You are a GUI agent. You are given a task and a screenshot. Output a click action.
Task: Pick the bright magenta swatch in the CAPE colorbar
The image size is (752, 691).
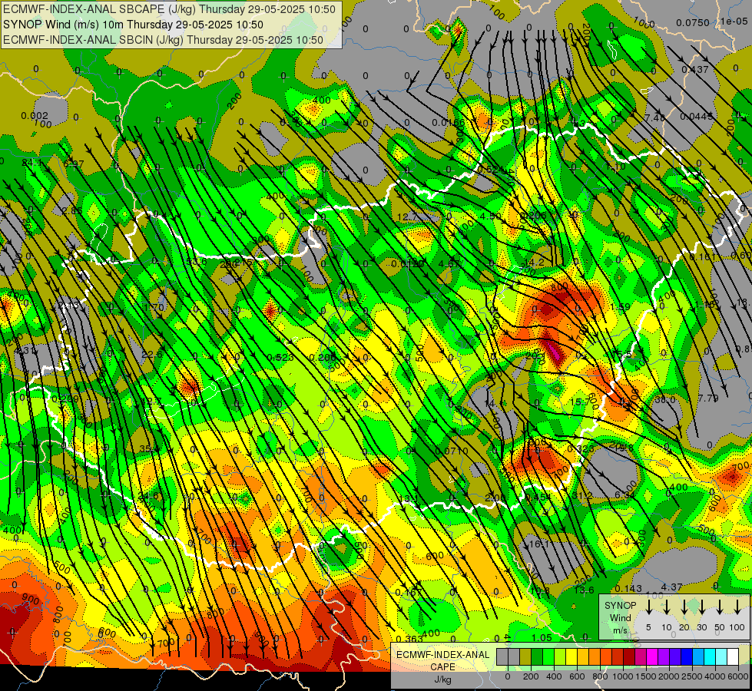coord(652,656)
